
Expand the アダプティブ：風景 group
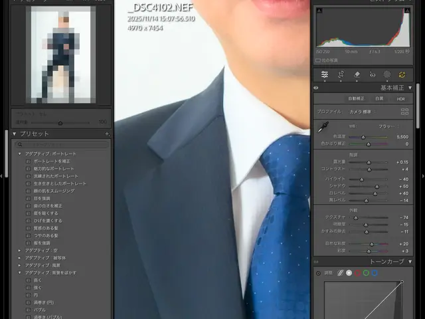[x=19, y=265]
